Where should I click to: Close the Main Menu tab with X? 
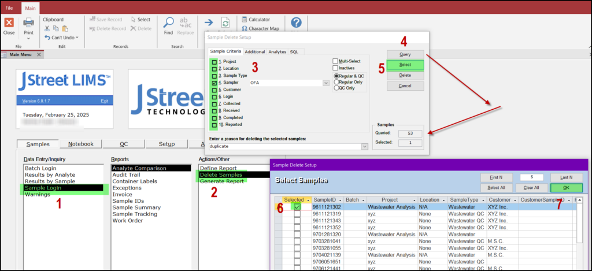tap(39, 55)
